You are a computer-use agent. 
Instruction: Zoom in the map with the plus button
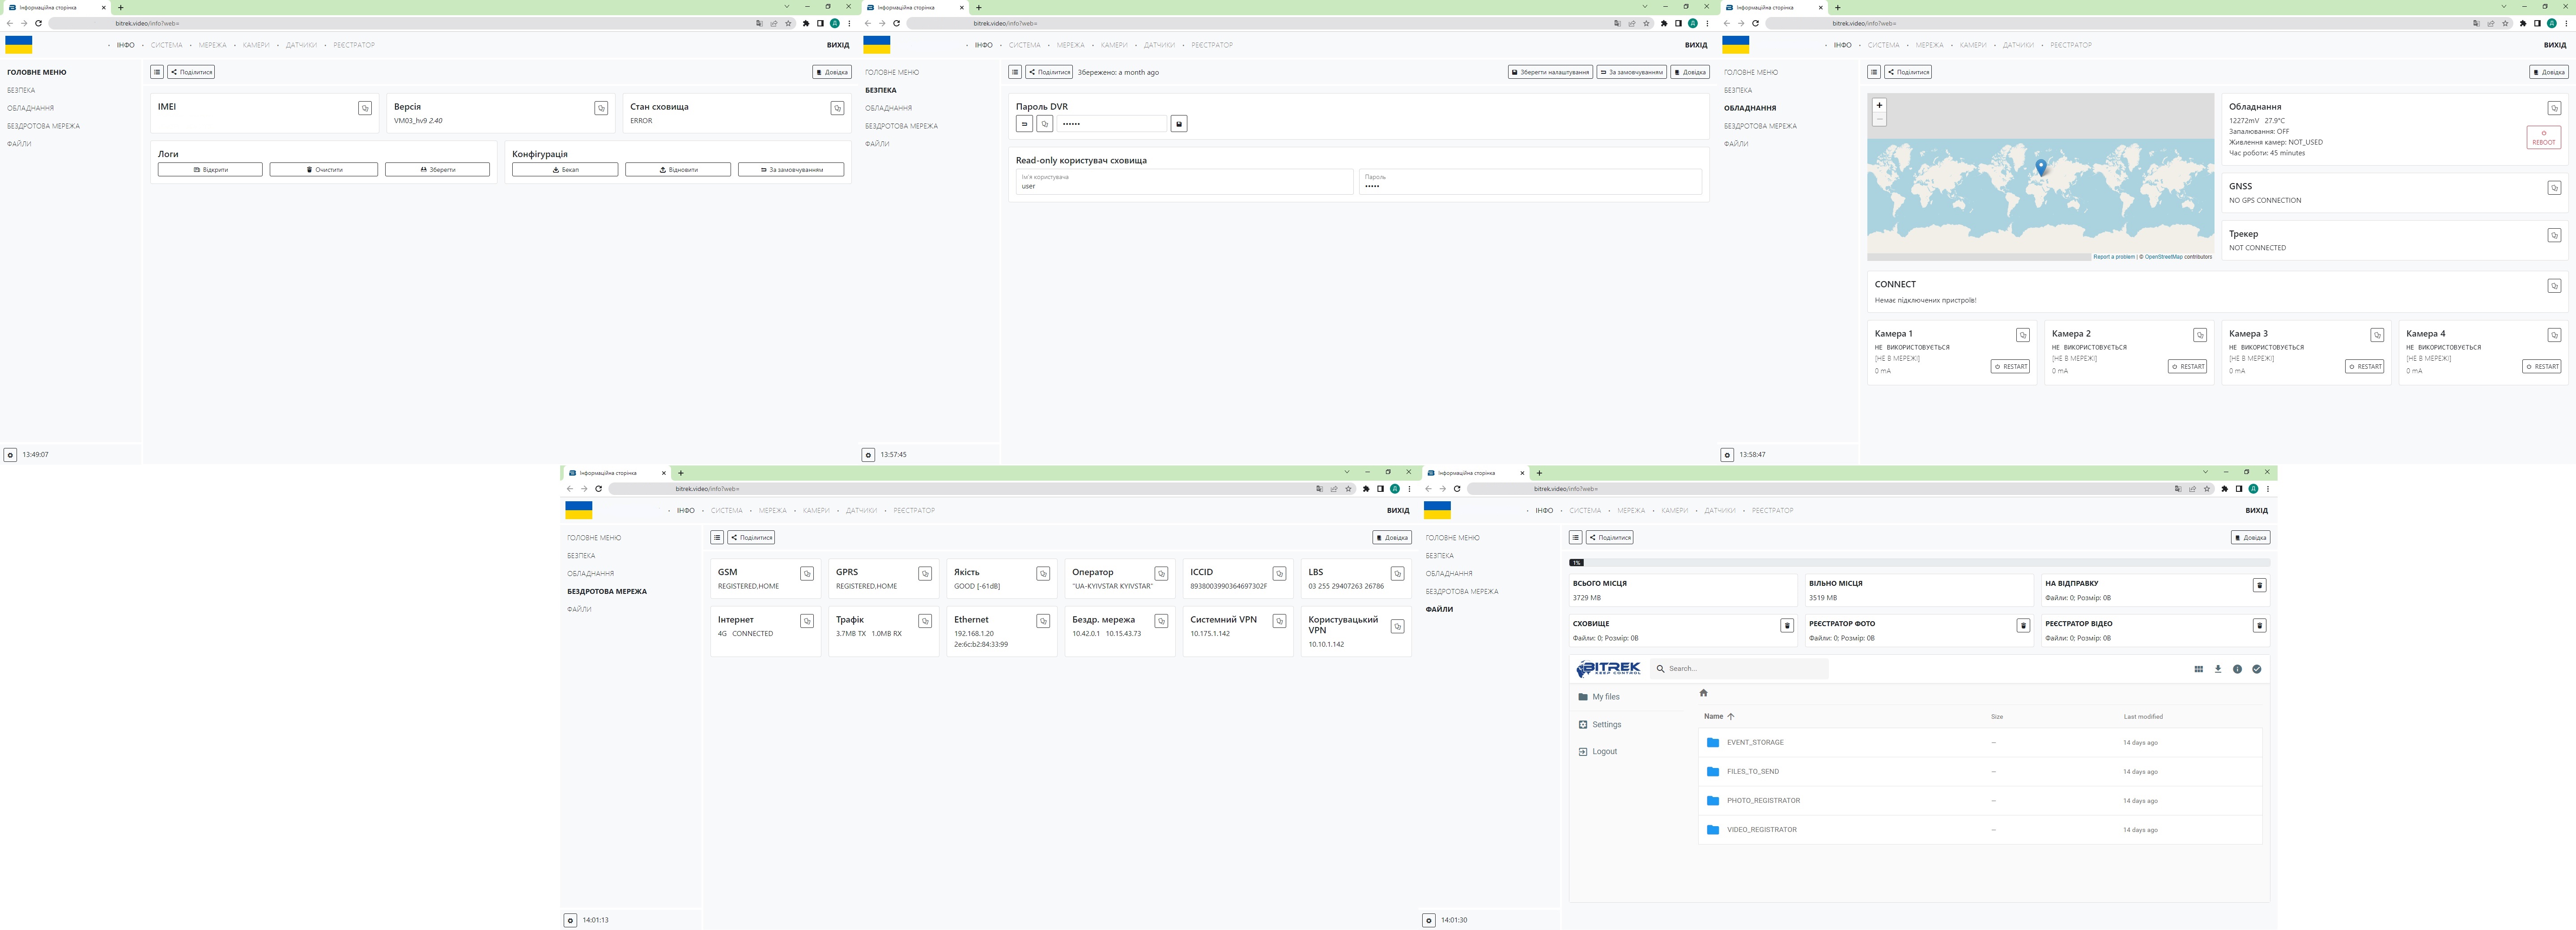coord(1879,105)
